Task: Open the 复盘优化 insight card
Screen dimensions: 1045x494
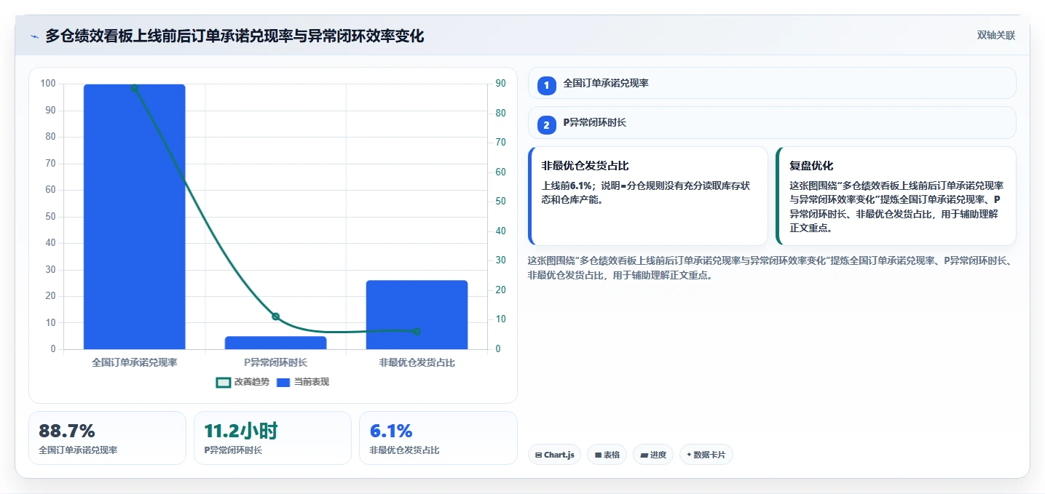Action: click(896, 196)
